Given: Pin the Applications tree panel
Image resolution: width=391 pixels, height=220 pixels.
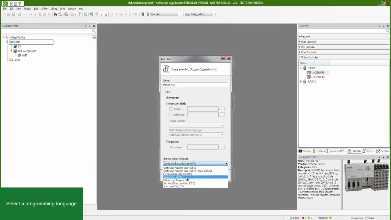Looking at the screenshot, I should coord(90,26).
